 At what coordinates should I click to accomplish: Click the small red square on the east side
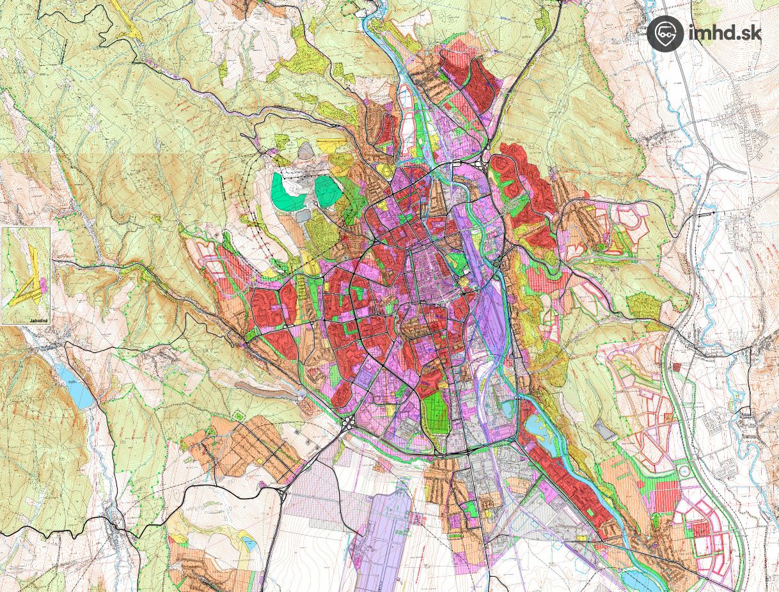[677, 366]
